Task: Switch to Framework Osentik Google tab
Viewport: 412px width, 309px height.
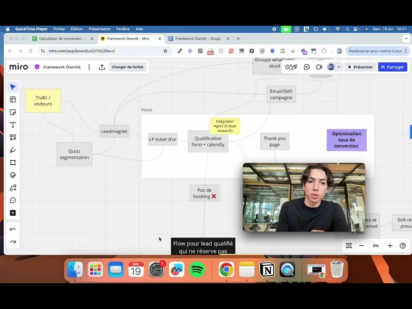Action: click(x=199, y=39)
